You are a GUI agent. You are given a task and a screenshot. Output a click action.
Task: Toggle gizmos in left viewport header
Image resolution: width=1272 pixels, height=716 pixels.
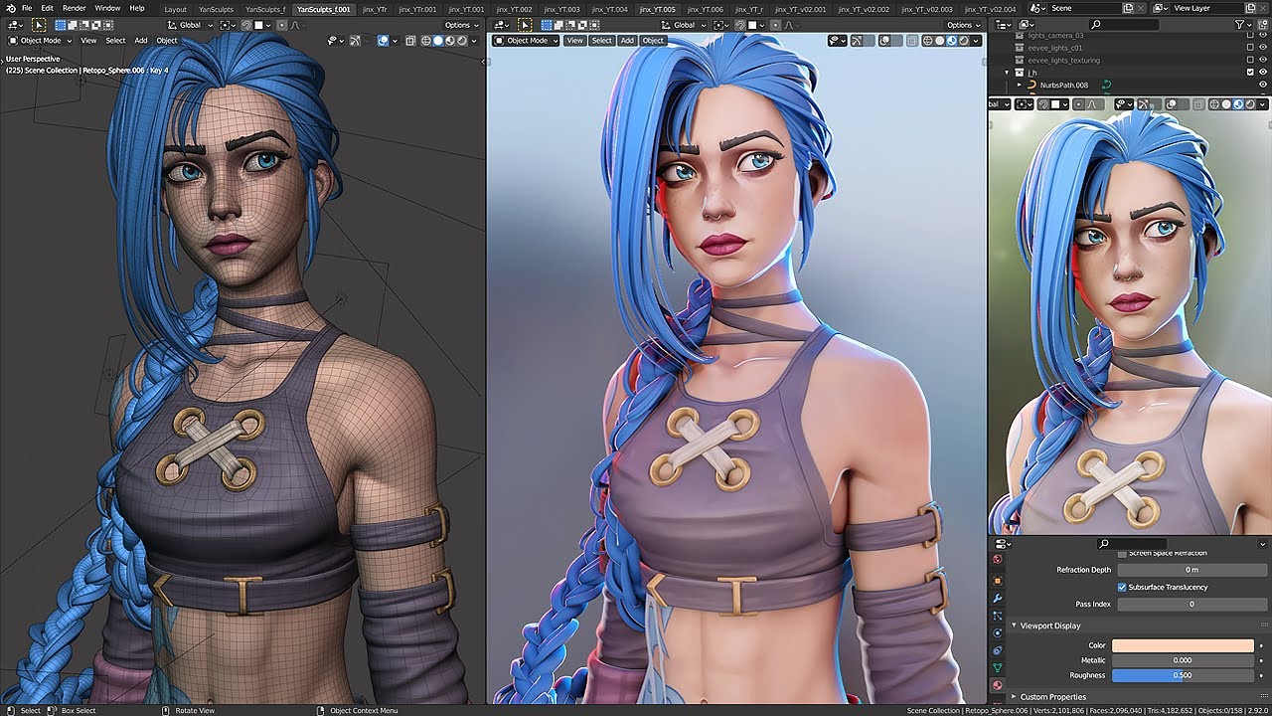point(356,41)
